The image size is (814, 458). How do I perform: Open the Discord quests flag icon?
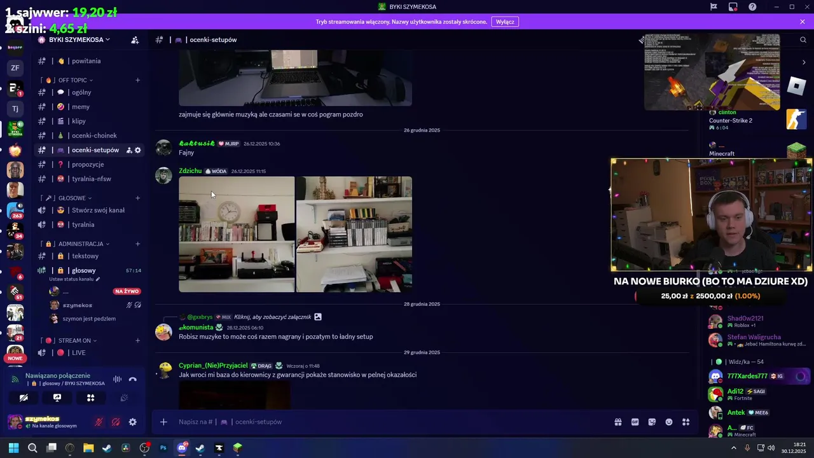(714, 6)
